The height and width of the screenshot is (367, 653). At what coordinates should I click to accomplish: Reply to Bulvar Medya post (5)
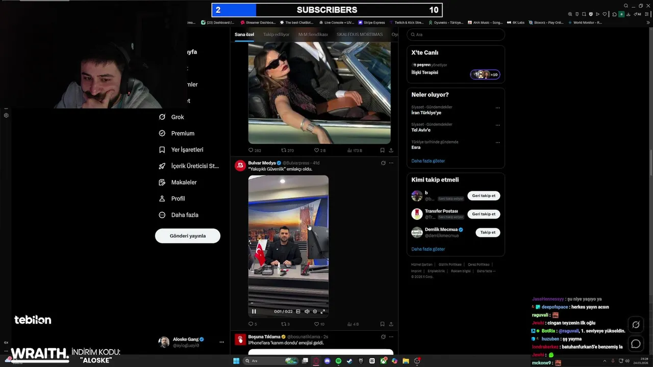coord(253,324)
